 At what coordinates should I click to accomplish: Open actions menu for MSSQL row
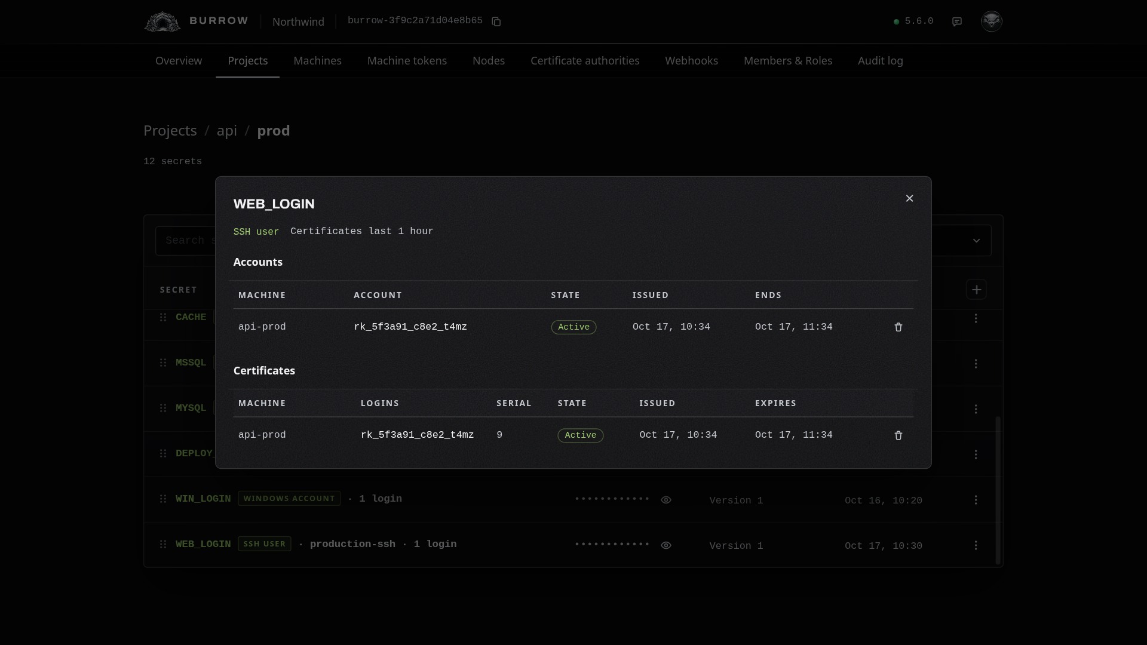(x=976, y=363)
